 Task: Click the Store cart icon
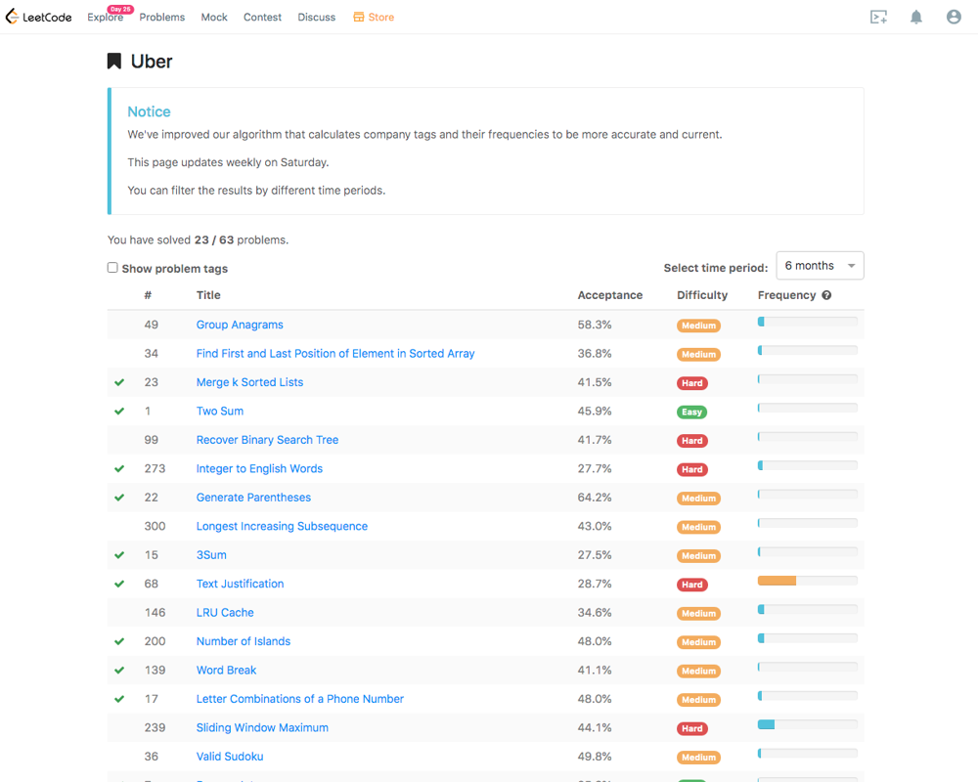359,17
